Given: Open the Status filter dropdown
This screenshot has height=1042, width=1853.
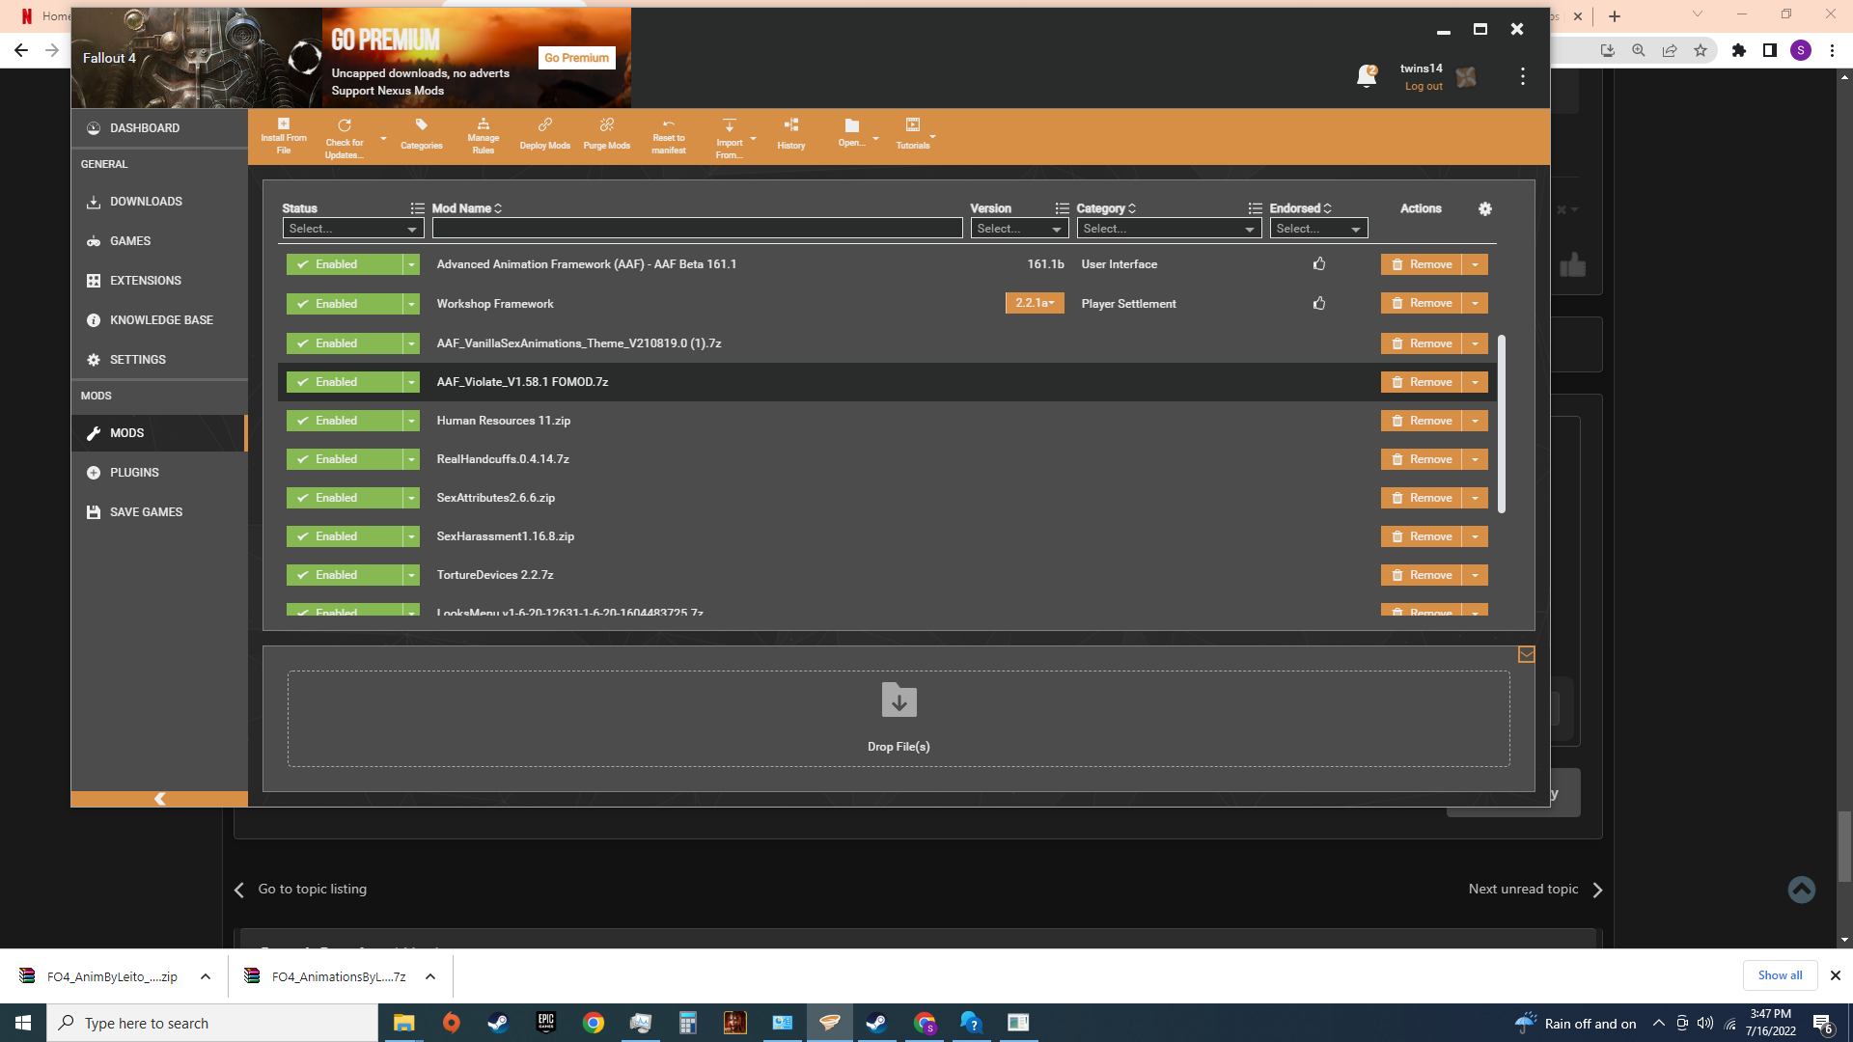Looking at the screenshot, I should 353,229.
